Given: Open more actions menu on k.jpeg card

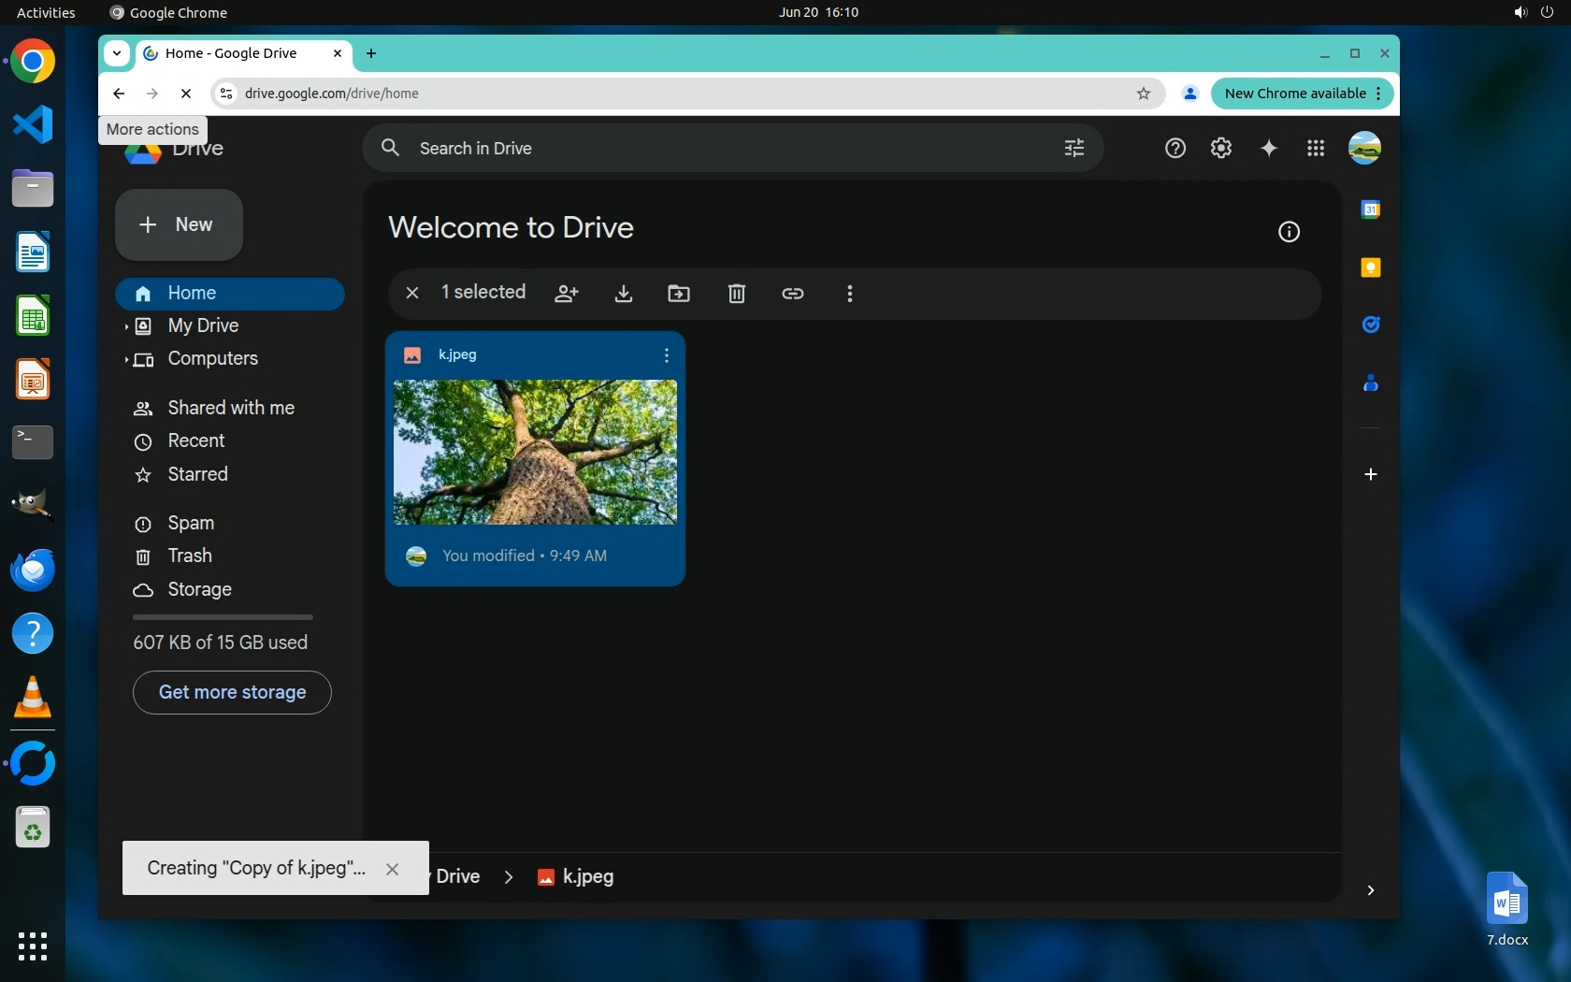Looking at the screenshot, I should pyautogui.click(x=666, y=355).
